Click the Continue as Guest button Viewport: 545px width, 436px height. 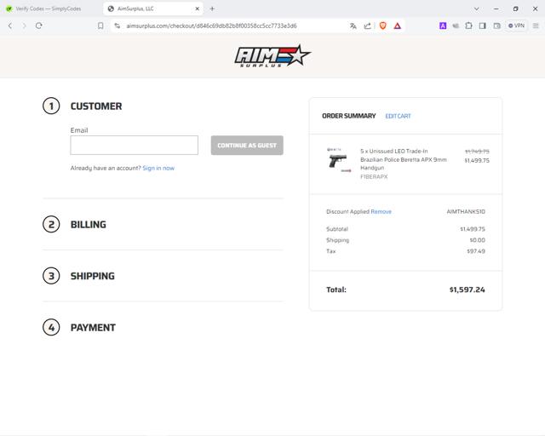tap(247, 146)
